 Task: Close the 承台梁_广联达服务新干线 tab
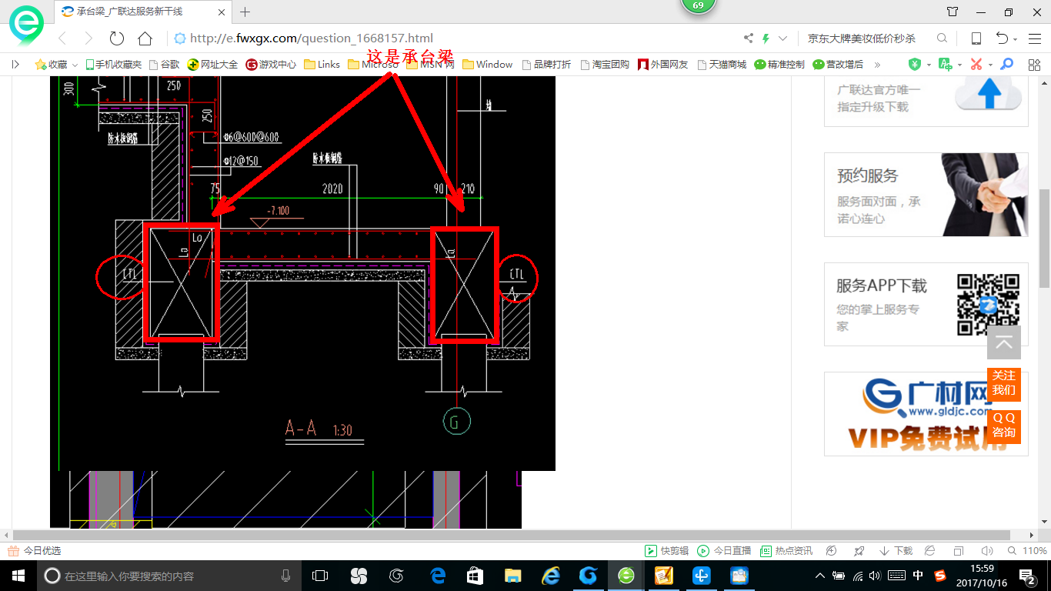click(x=222, y=12)
